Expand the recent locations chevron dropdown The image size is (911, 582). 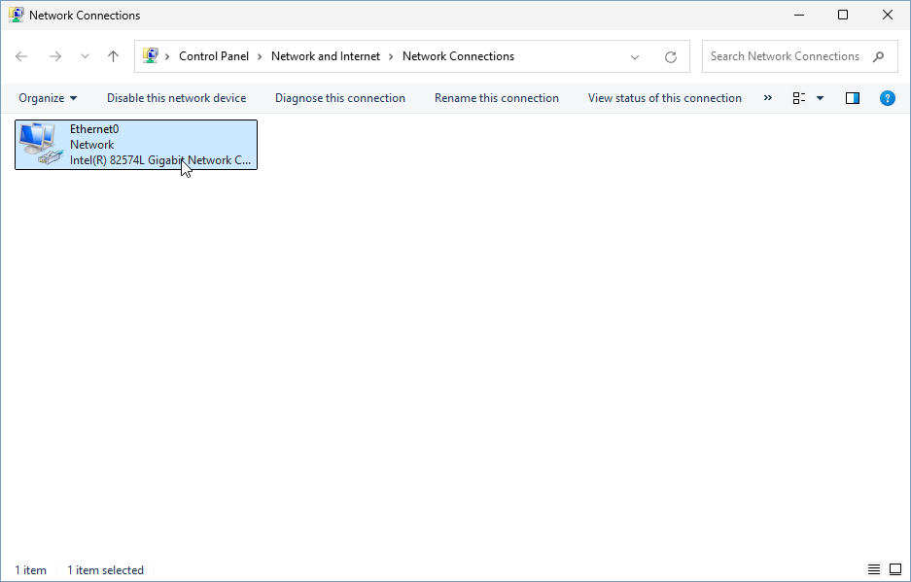coord(85,56)
